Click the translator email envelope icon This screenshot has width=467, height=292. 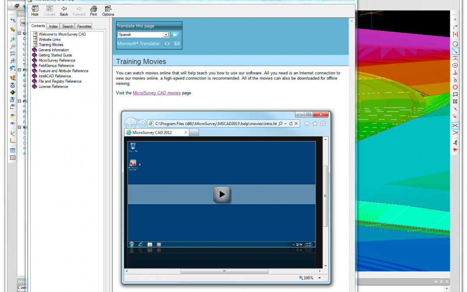pos(176,44)
